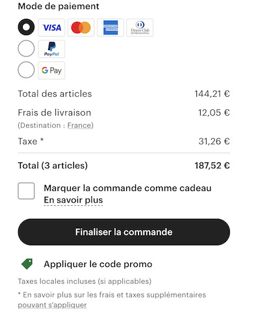Click Finaliser la commande button
This screenshot has width=260, height=330.
tap(124, 232)
